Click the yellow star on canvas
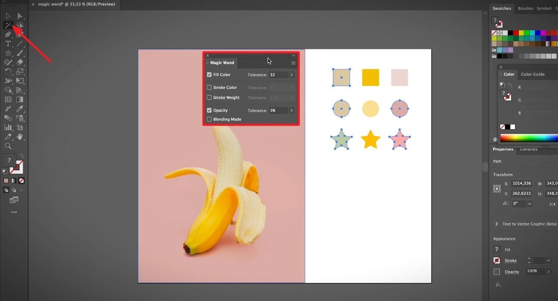The image size is (558, 301). point(370,139)
